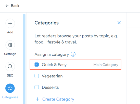Select the blue Categories sidebar icon
The width and height of the screenshot is (140, 104).
[x=10, y=88]
